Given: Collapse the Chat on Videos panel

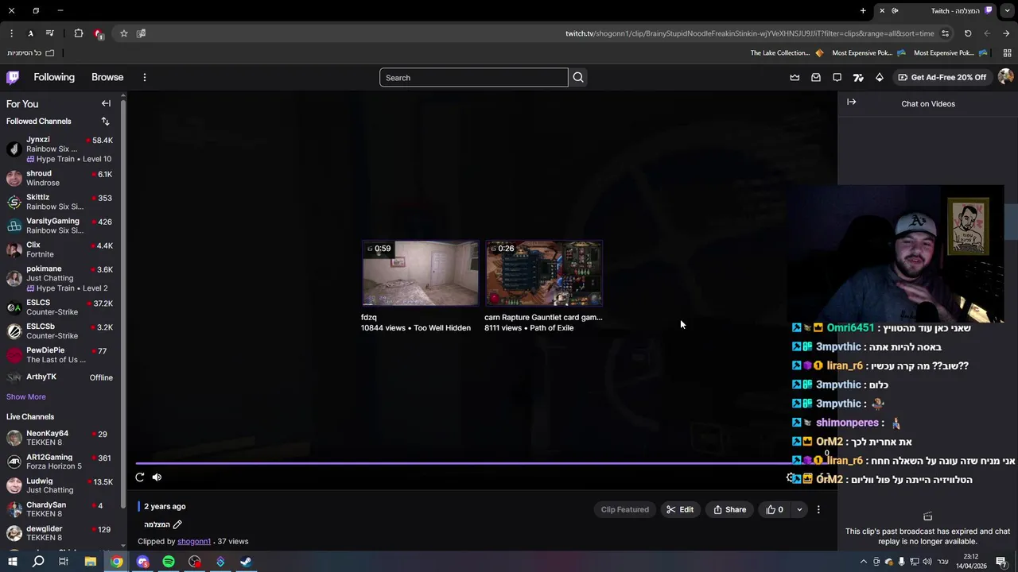Looking at the screenshot, I should (x=851, y=102).
